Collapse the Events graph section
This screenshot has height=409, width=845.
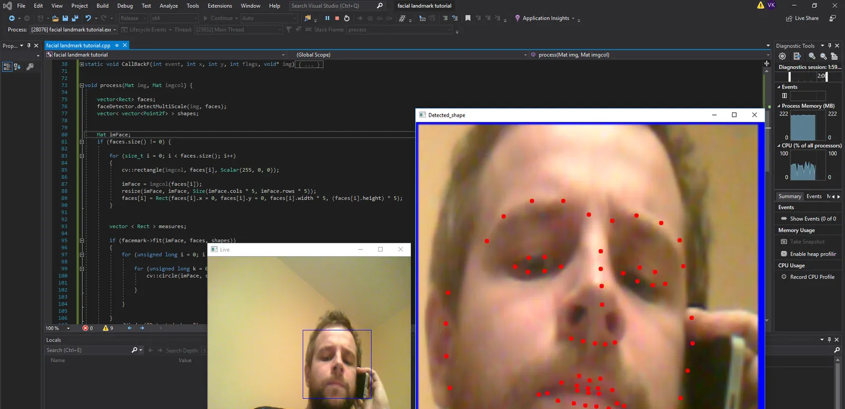tap(779, 87)
